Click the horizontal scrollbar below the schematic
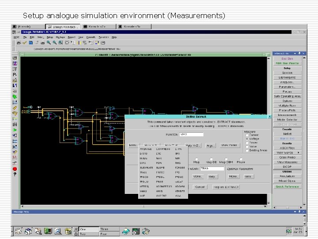 click(x=141, y=207)
